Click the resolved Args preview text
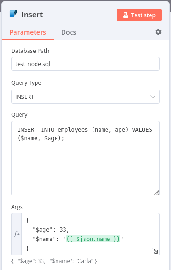This screenshot has height=270, width=171. tap(54, 261)
